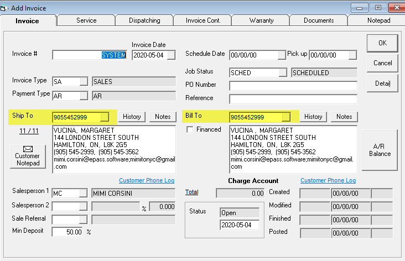Confirm with the OK button

[382, 43]
